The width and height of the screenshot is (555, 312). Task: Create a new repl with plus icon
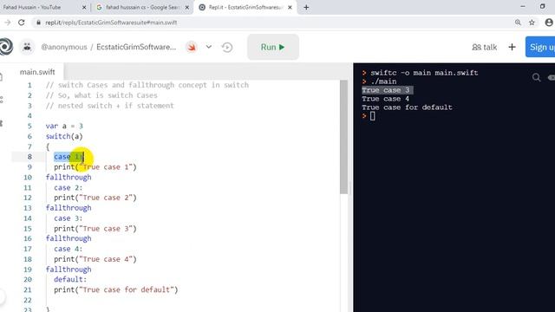(x=512, y=47)
